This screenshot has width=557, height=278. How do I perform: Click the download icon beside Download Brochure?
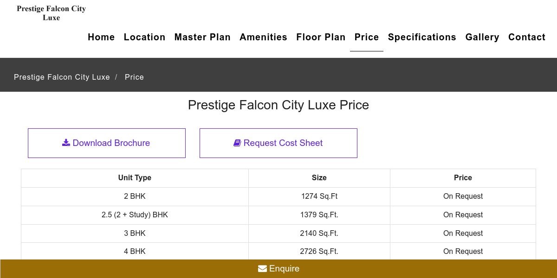[66, 143]
